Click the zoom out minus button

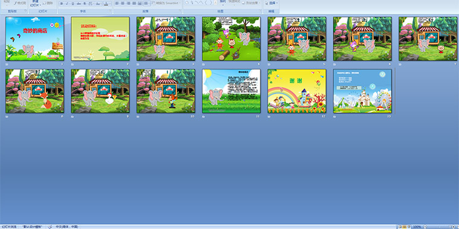point(425,227)
